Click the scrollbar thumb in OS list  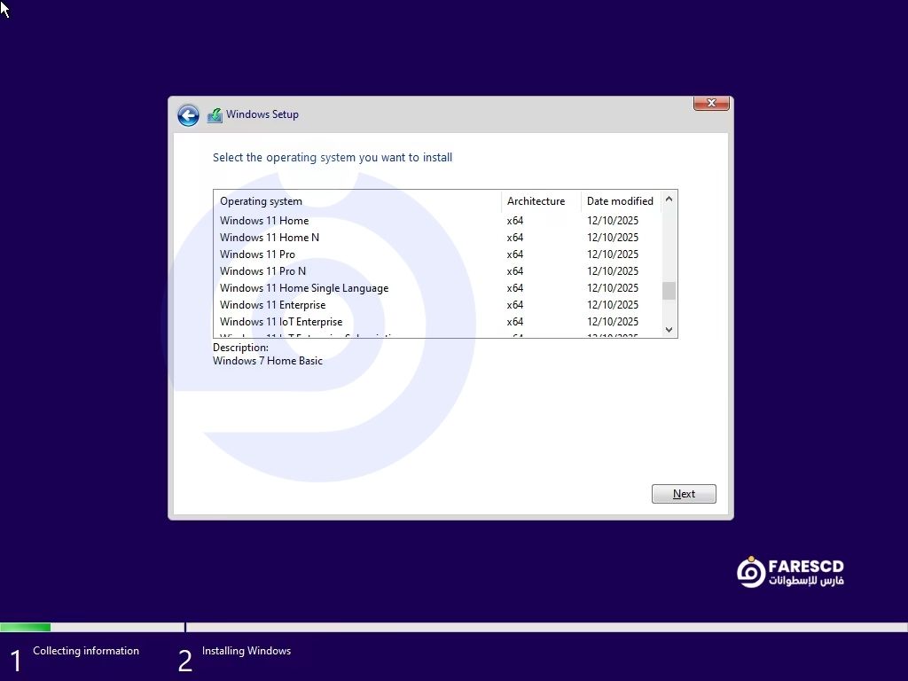tap(669, 291)
